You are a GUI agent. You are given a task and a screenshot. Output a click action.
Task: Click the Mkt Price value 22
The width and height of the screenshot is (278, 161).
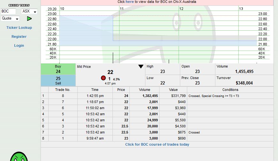(110, 72)
